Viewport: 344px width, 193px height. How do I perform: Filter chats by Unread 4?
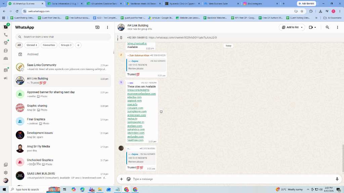(x=32, y=45)
